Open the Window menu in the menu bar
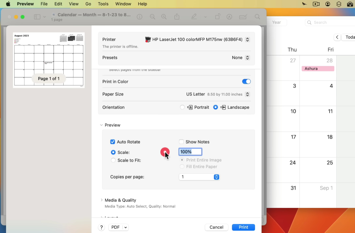The image size is (355, 233). (123, 4)
